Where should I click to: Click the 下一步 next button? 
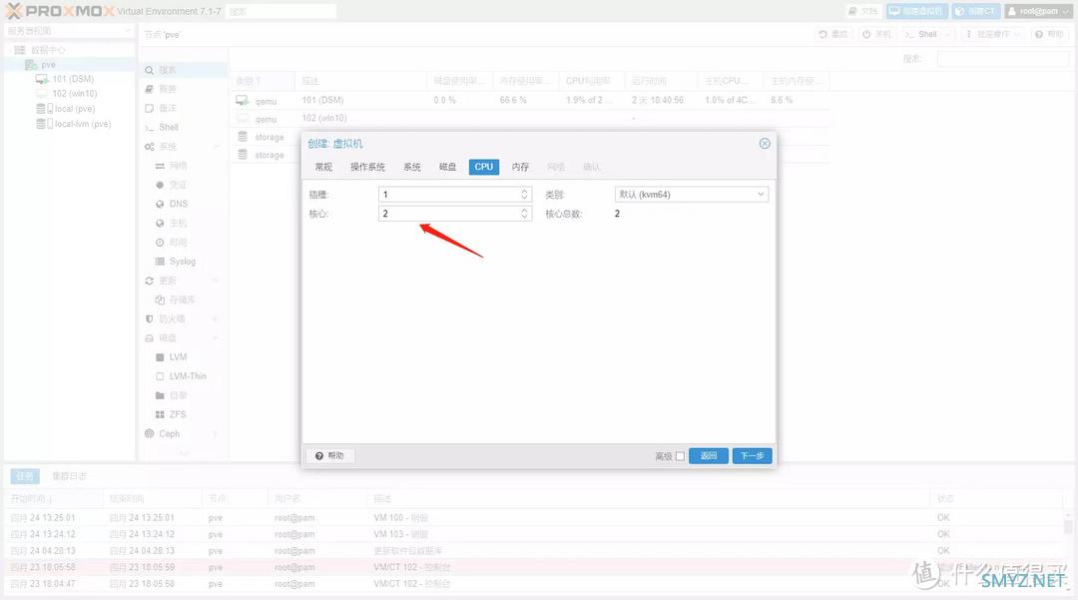tap(753, 455)
